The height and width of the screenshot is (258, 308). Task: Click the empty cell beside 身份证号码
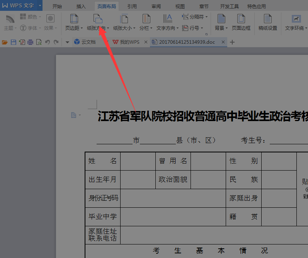pos(173,198)
